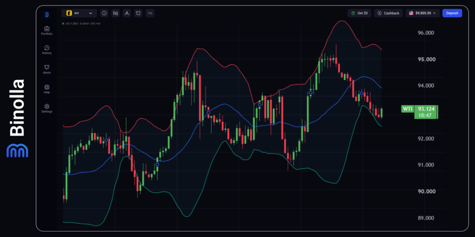Screen dimensions: 475x237
Task: Open the asset info icon
Action: [104, 13]
